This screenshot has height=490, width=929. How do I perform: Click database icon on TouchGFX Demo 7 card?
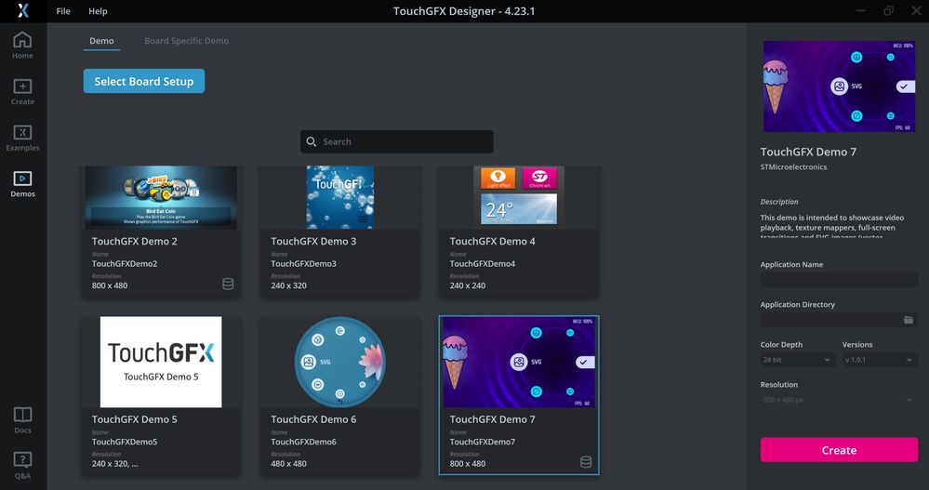[585, 462]
